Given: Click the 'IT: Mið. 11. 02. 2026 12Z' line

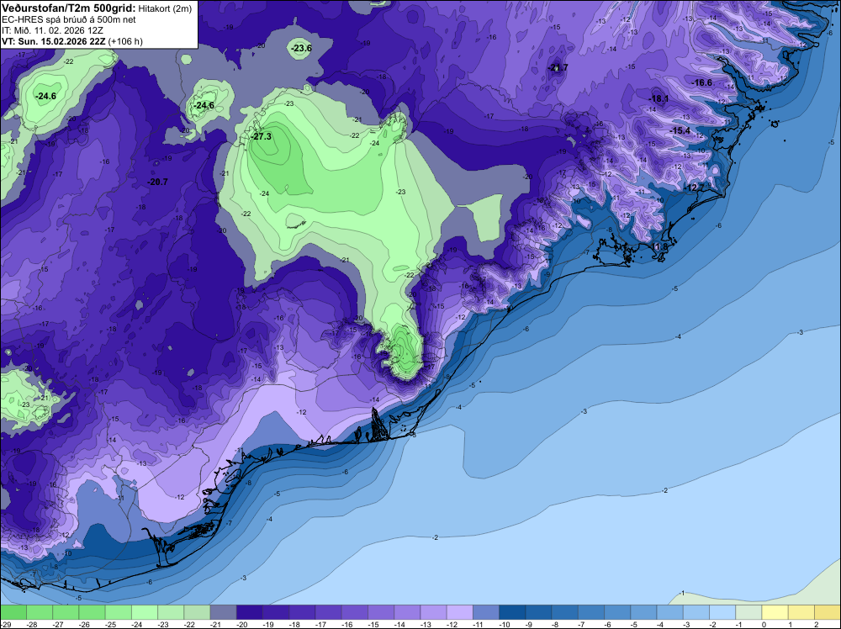Looking at the screenshot, I should (x=52, y=30).
